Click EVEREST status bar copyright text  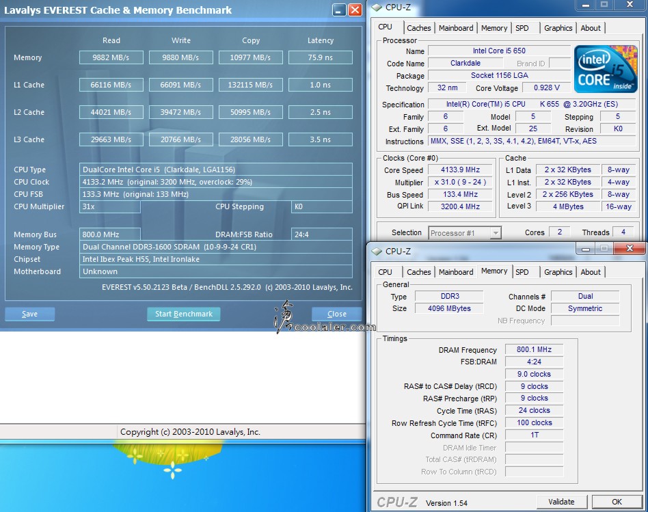coord(190,432)
